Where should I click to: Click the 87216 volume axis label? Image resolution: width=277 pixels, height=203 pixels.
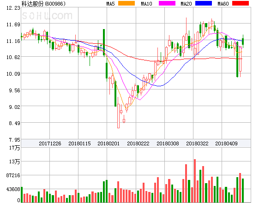point(13,175)
